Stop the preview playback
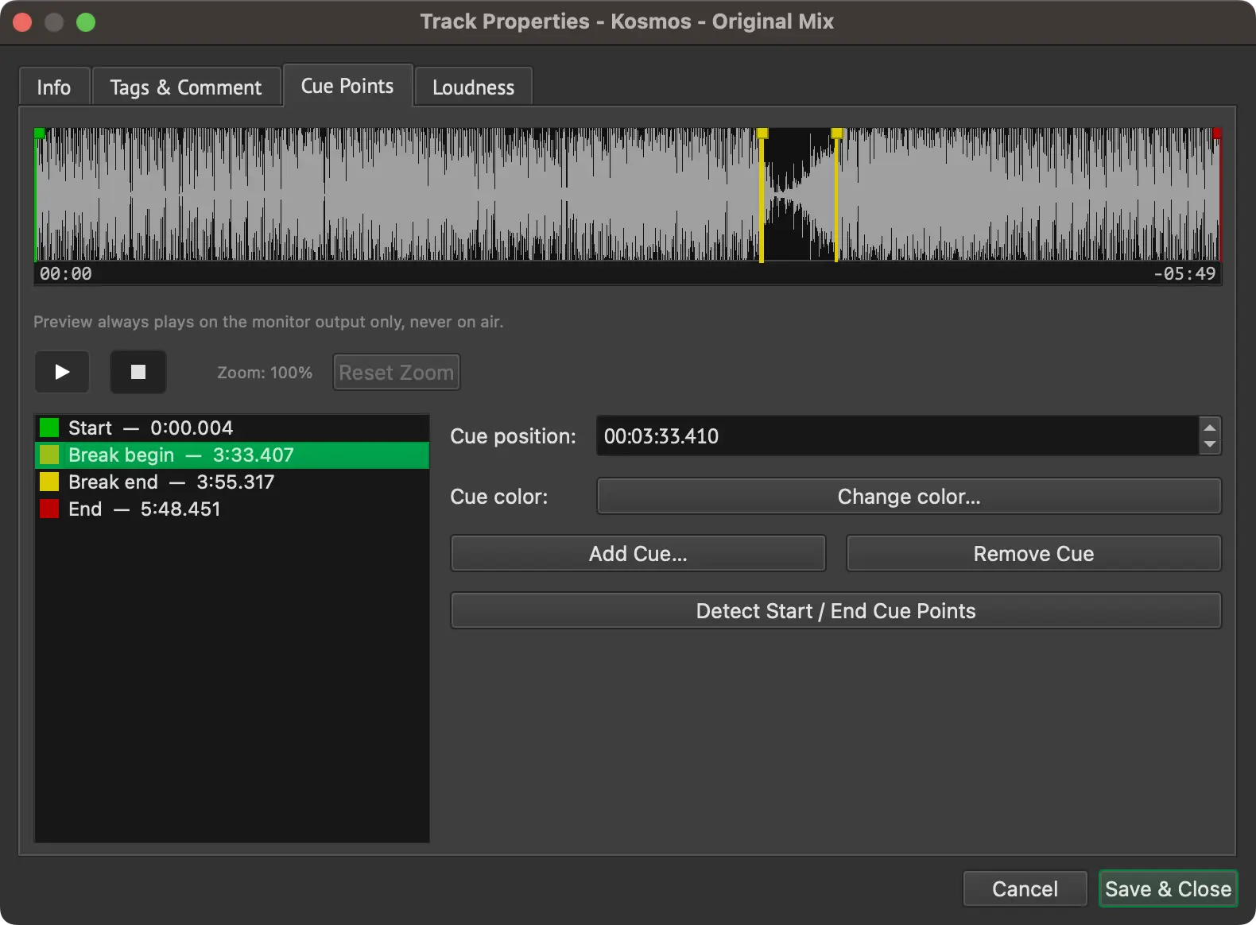The height and width of the screenshot is (925, 1256). point(138,372)
